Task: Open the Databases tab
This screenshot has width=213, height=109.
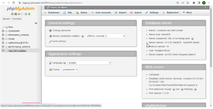Action: 52,13
